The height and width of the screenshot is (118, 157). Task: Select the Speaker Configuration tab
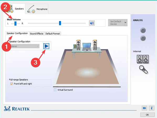tap(17, 33)
